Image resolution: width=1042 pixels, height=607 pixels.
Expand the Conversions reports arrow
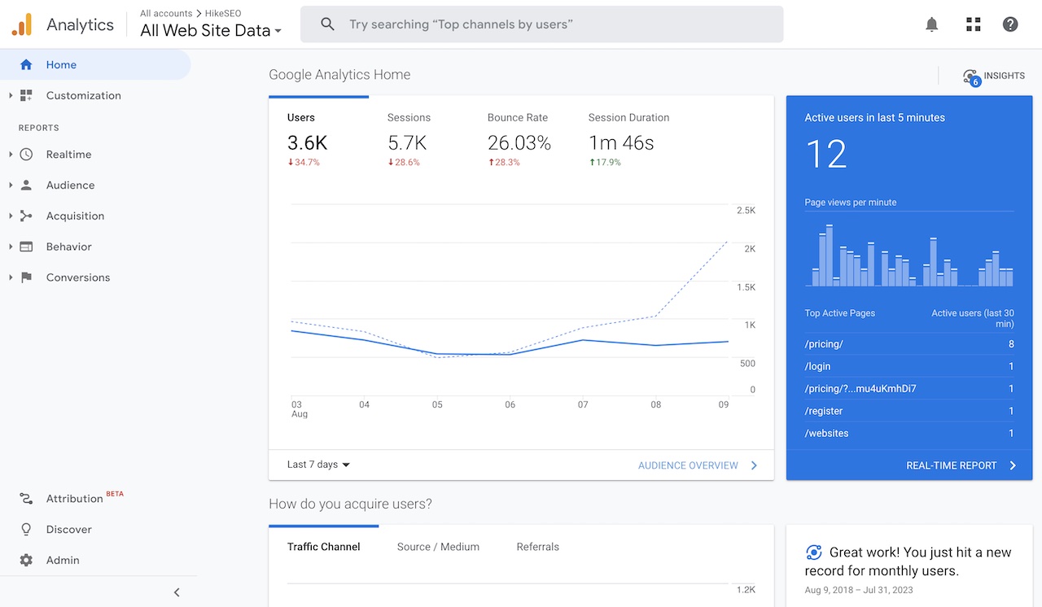point(11,277)
